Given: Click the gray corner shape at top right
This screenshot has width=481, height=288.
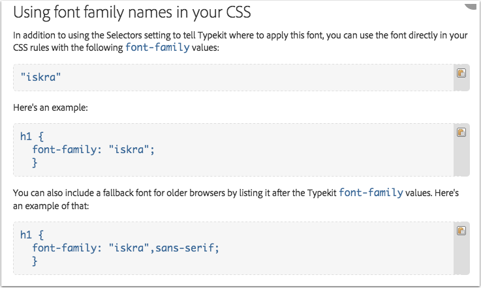Looking at the screenshot, I should [x=472, y=7].
